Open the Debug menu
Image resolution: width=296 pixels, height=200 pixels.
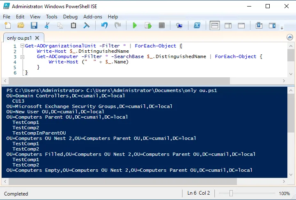pyautogui.click(x=70, y=17)
